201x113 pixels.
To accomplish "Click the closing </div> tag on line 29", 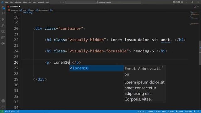I will (x=40, y=79).
